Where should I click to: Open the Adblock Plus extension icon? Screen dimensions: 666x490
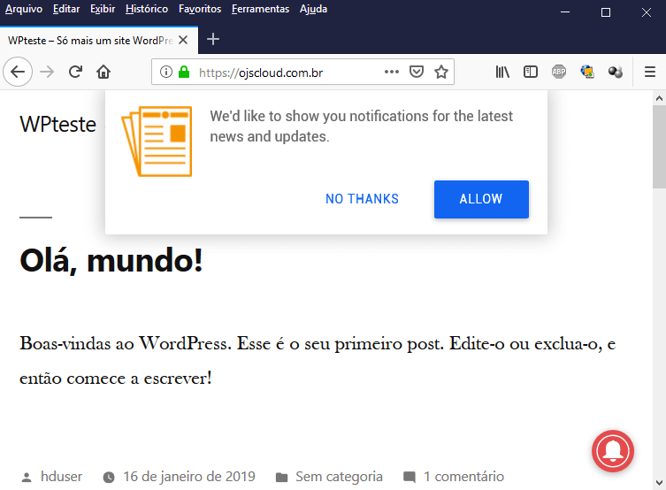559,73
